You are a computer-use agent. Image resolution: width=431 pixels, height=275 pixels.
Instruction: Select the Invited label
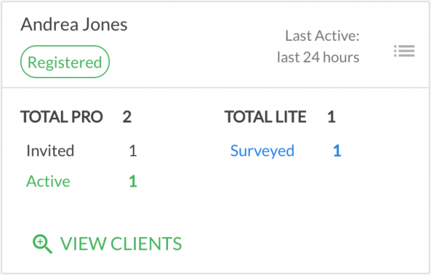[x=50, y=151]
